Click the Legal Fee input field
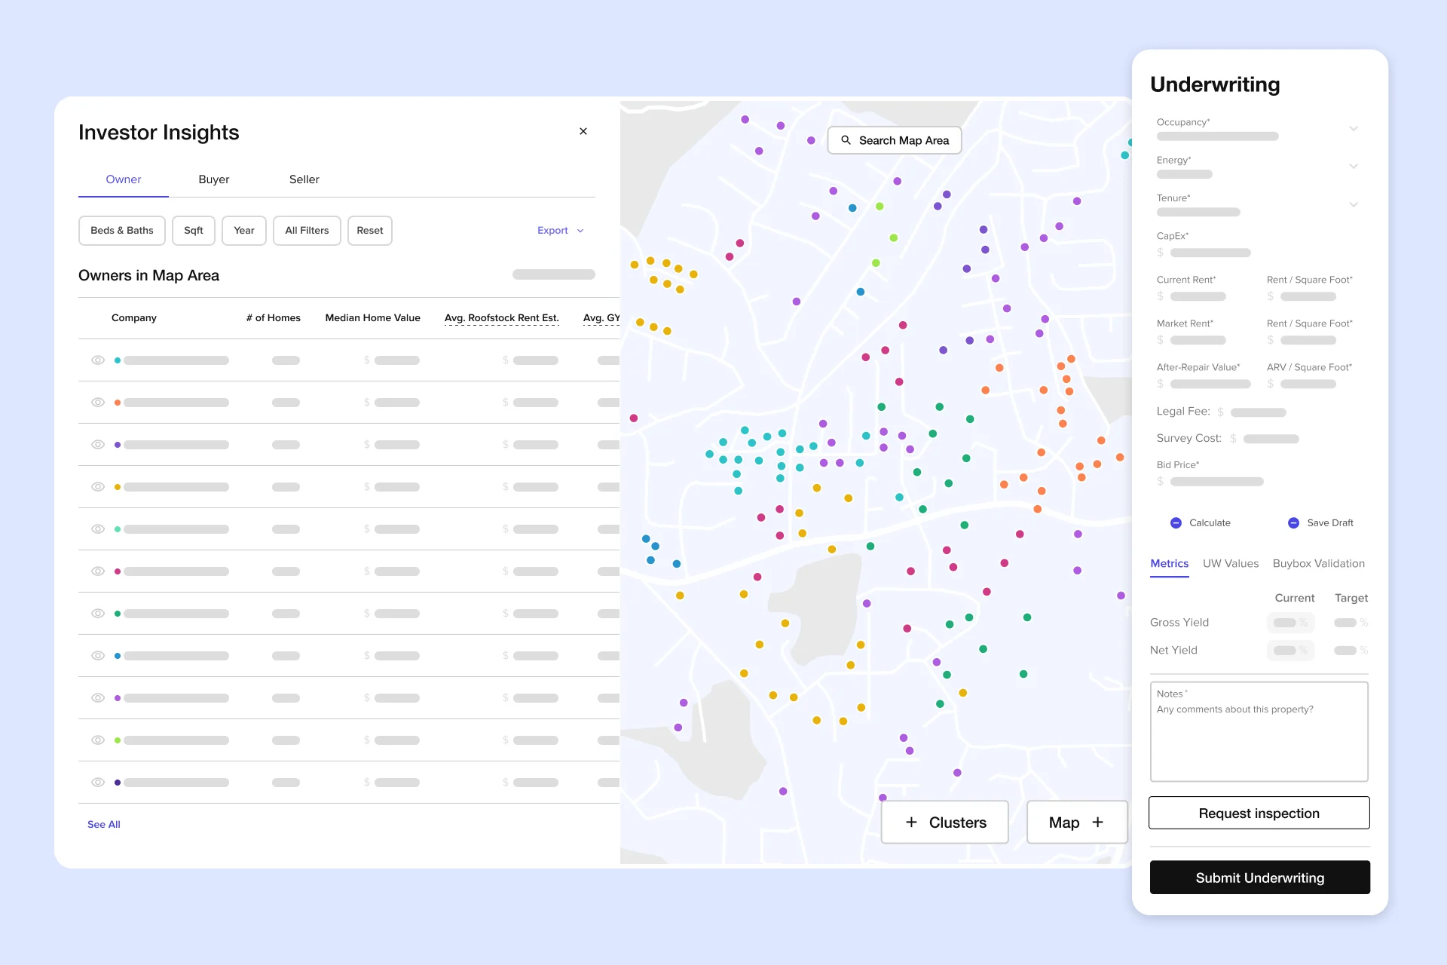Screen dimensions: 1447x965 point(1253,412)
